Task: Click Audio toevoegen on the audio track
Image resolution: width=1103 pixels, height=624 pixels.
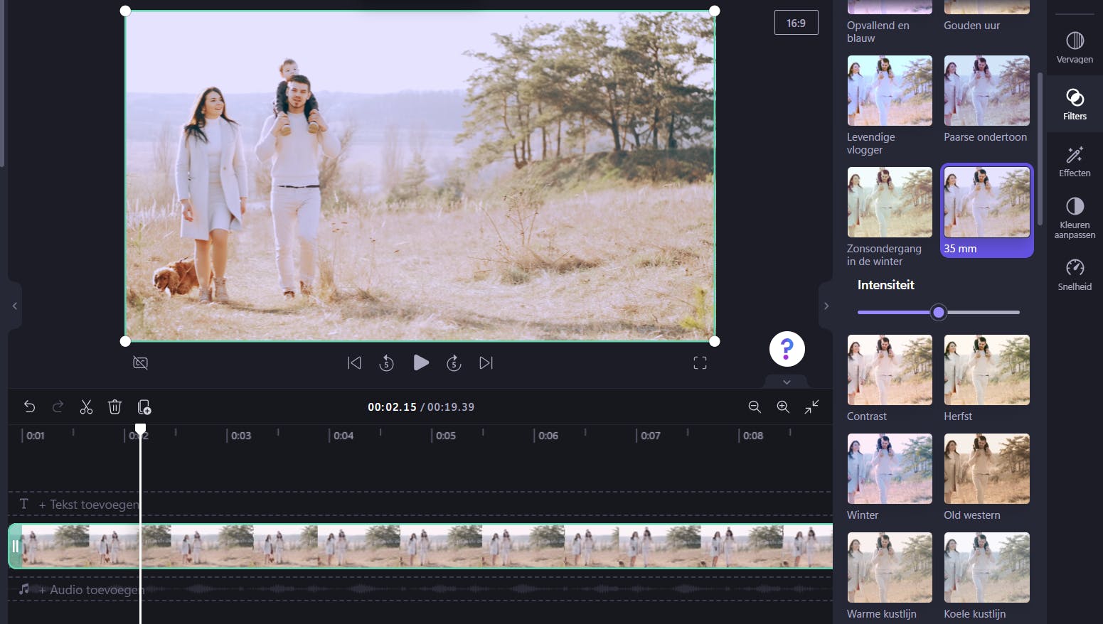Action: [92, 589]
